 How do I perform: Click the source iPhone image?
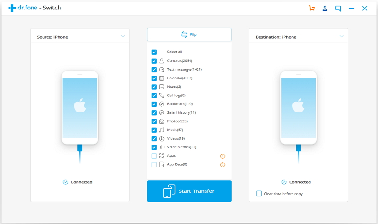80,108
